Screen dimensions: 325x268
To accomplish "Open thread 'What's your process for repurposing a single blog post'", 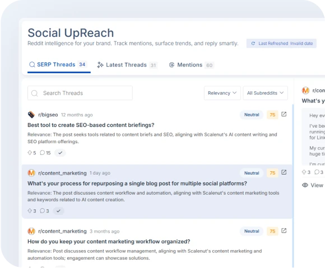I will tap(137, 184).
